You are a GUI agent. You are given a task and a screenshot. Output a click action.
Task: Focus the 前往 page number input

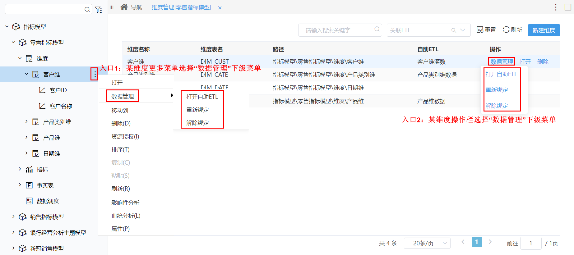pyautogui.click(x=531, y=243)
